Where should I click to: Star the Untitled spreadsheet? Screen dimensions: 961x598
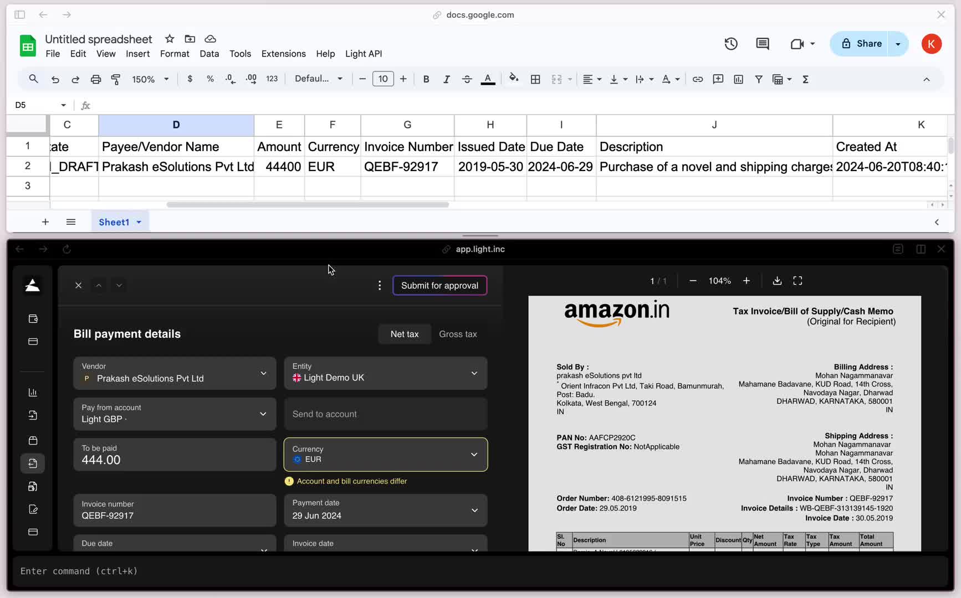coord(170,39)
